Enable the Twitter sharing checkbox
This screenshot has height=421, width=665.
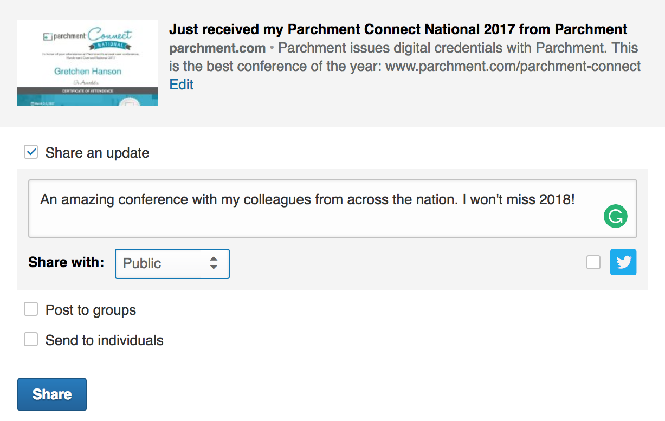[593, 262]
